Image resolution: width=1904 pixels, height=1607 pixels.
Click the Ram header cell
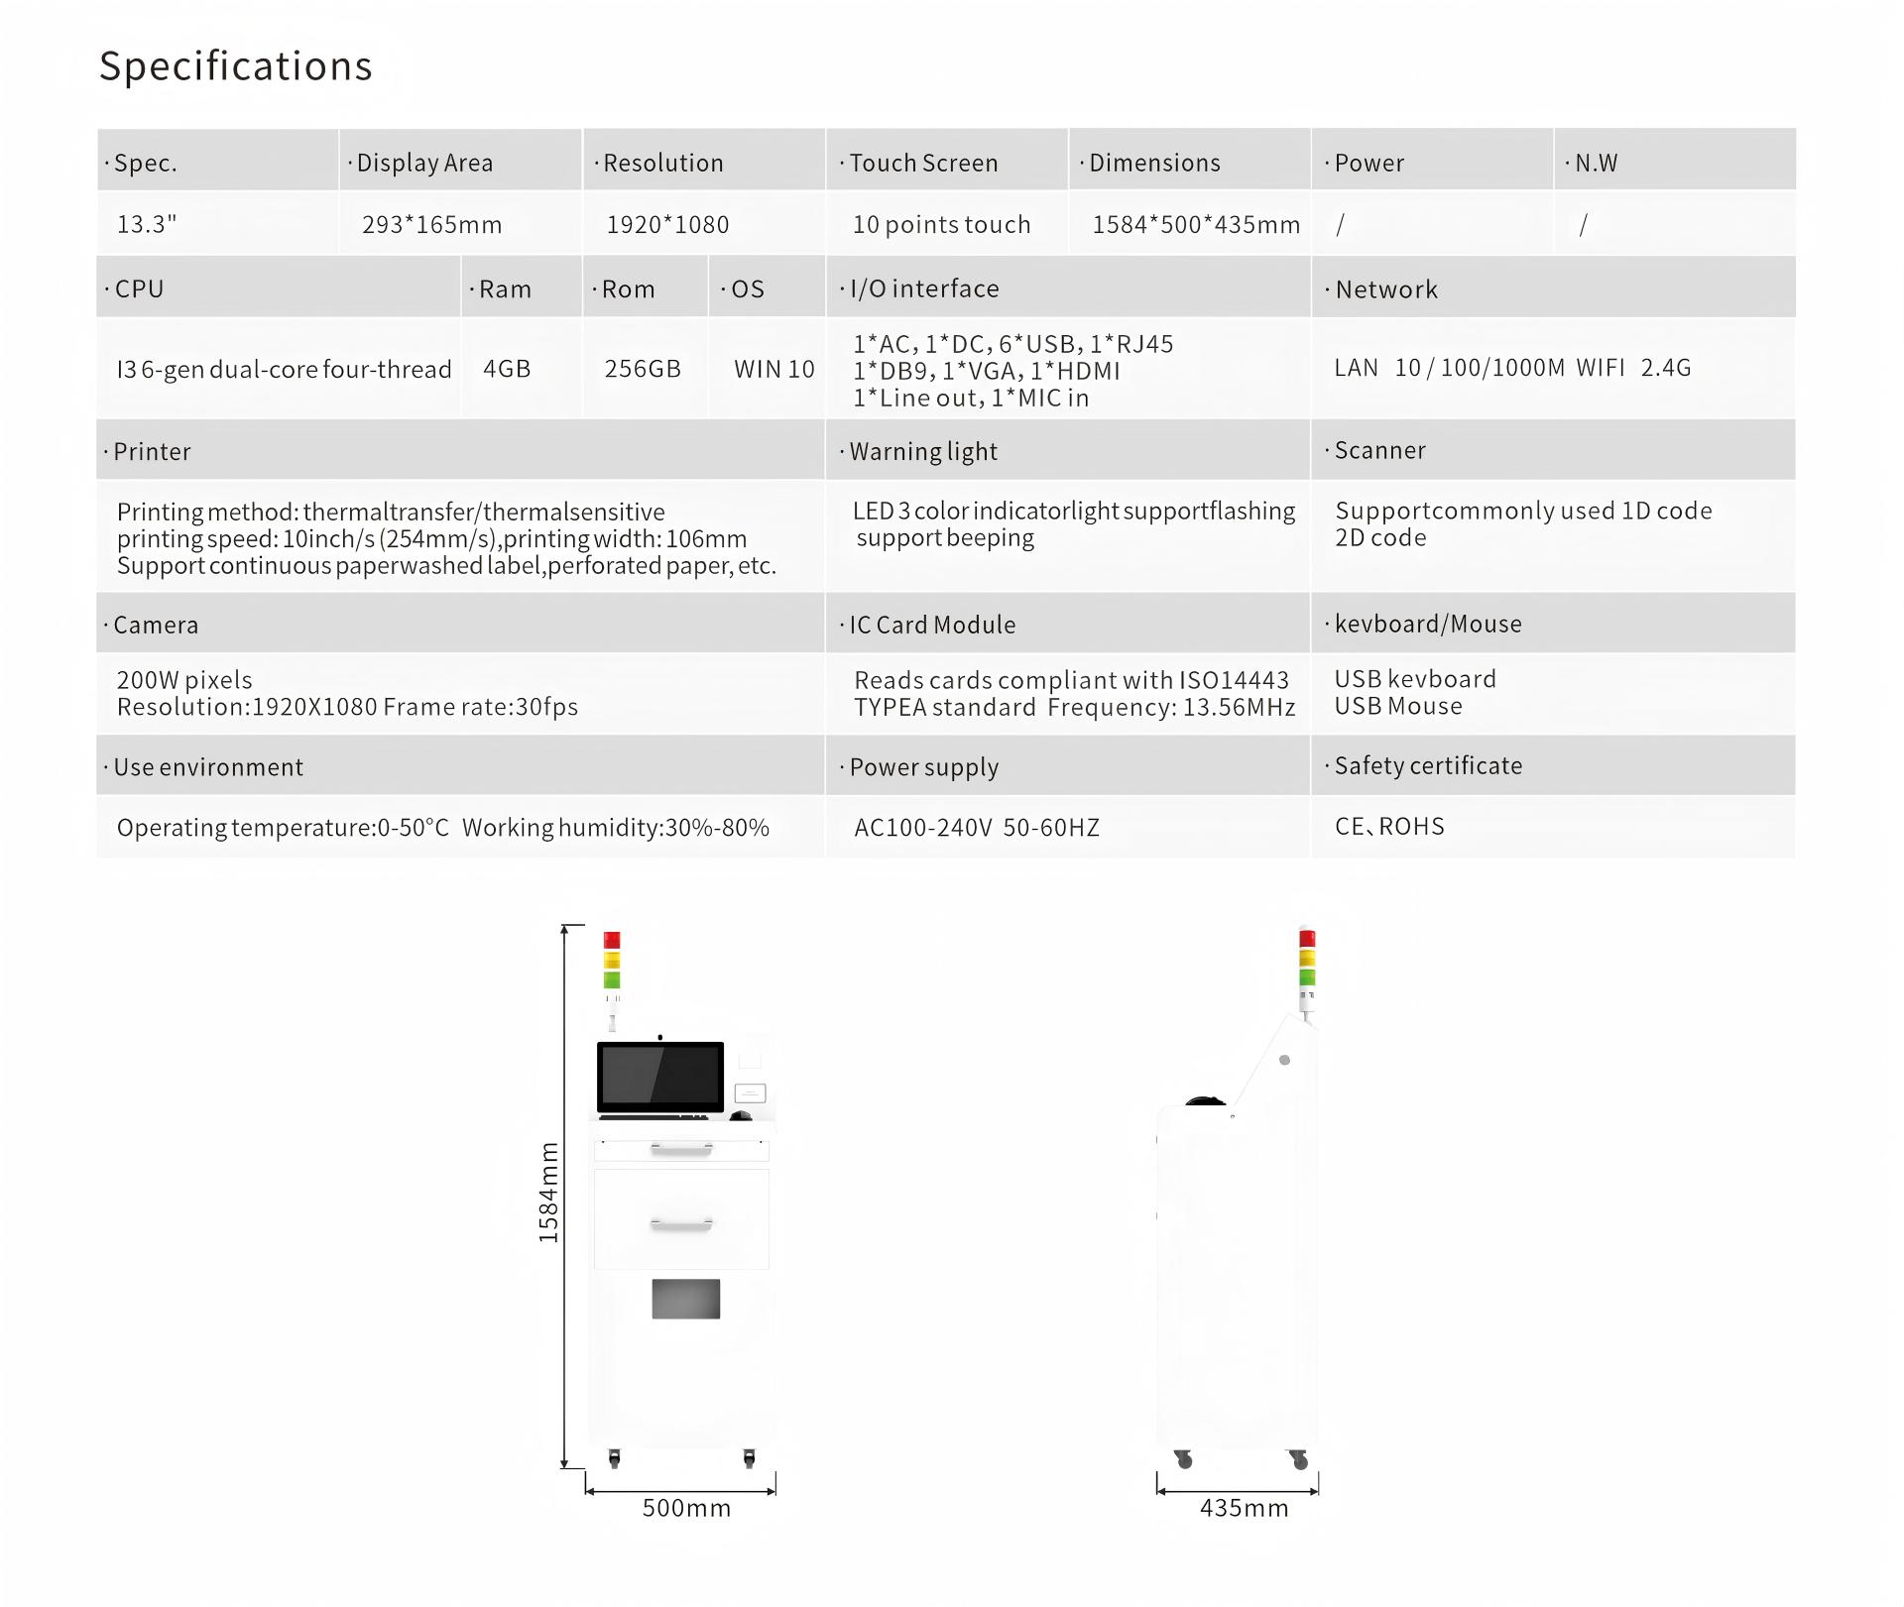[522, 287]
